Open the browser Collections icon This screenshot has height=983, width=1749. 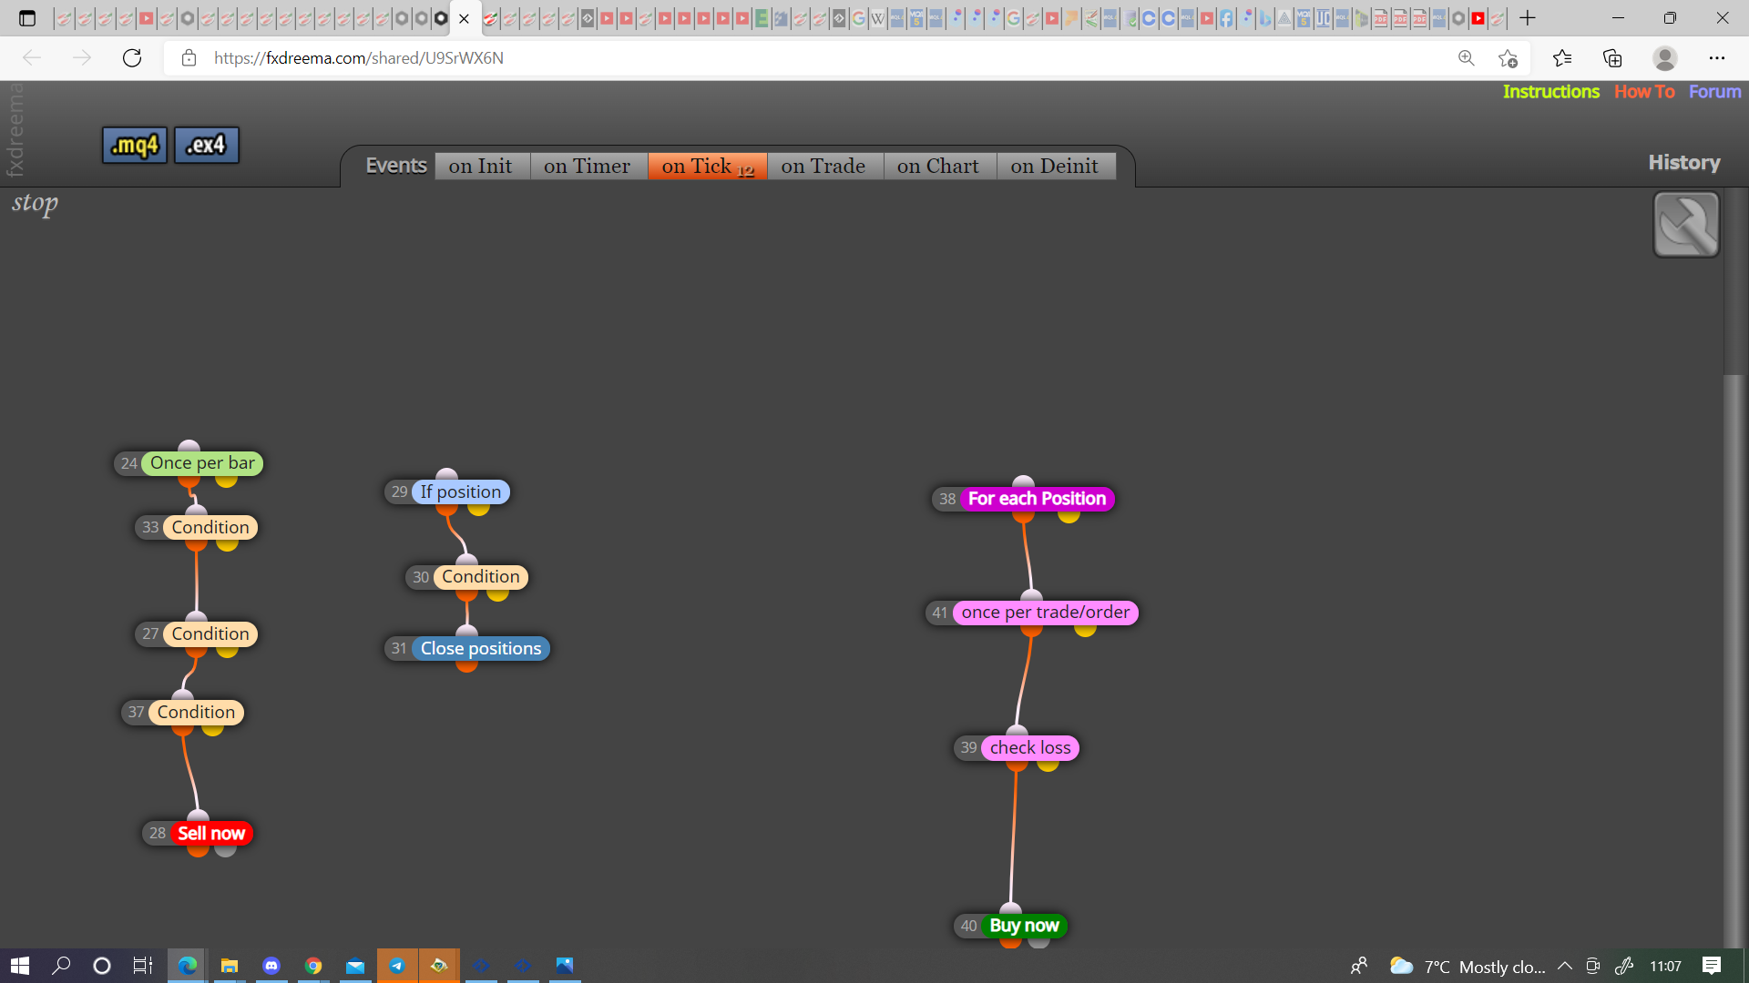coord(1612,58)
